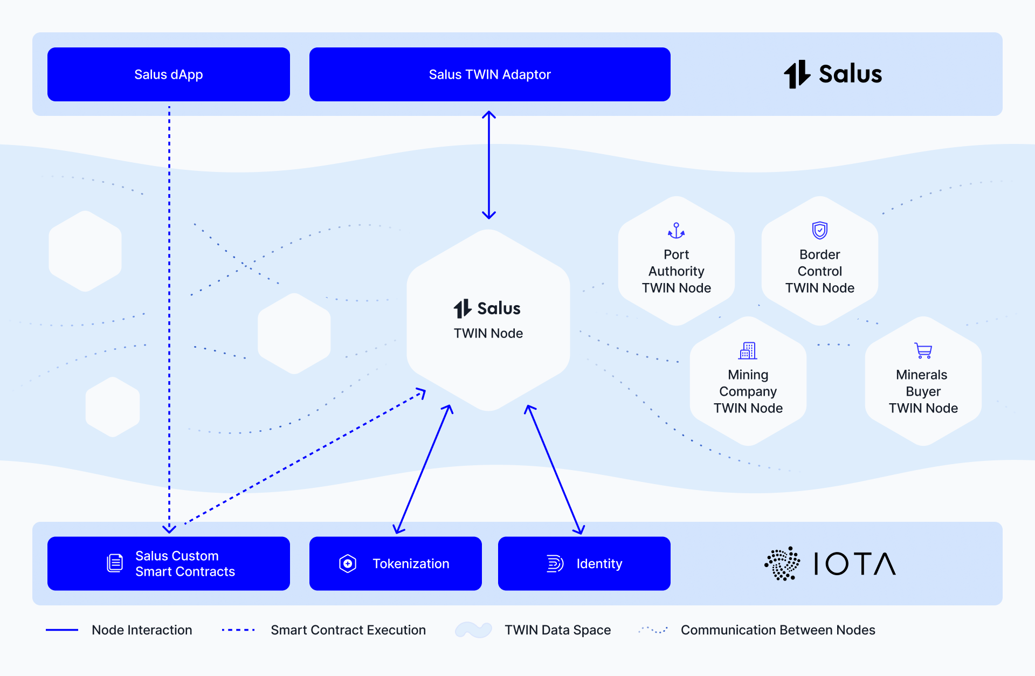1035x676 pixels.
Task: Open the Salus dApp panel
Action: tap(168, 74)
